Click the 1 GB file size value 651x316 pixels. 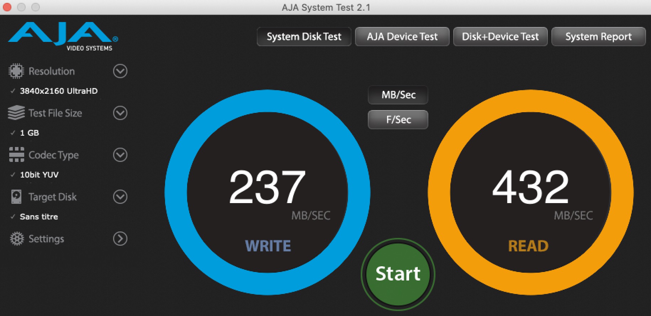tap(30, 133)
